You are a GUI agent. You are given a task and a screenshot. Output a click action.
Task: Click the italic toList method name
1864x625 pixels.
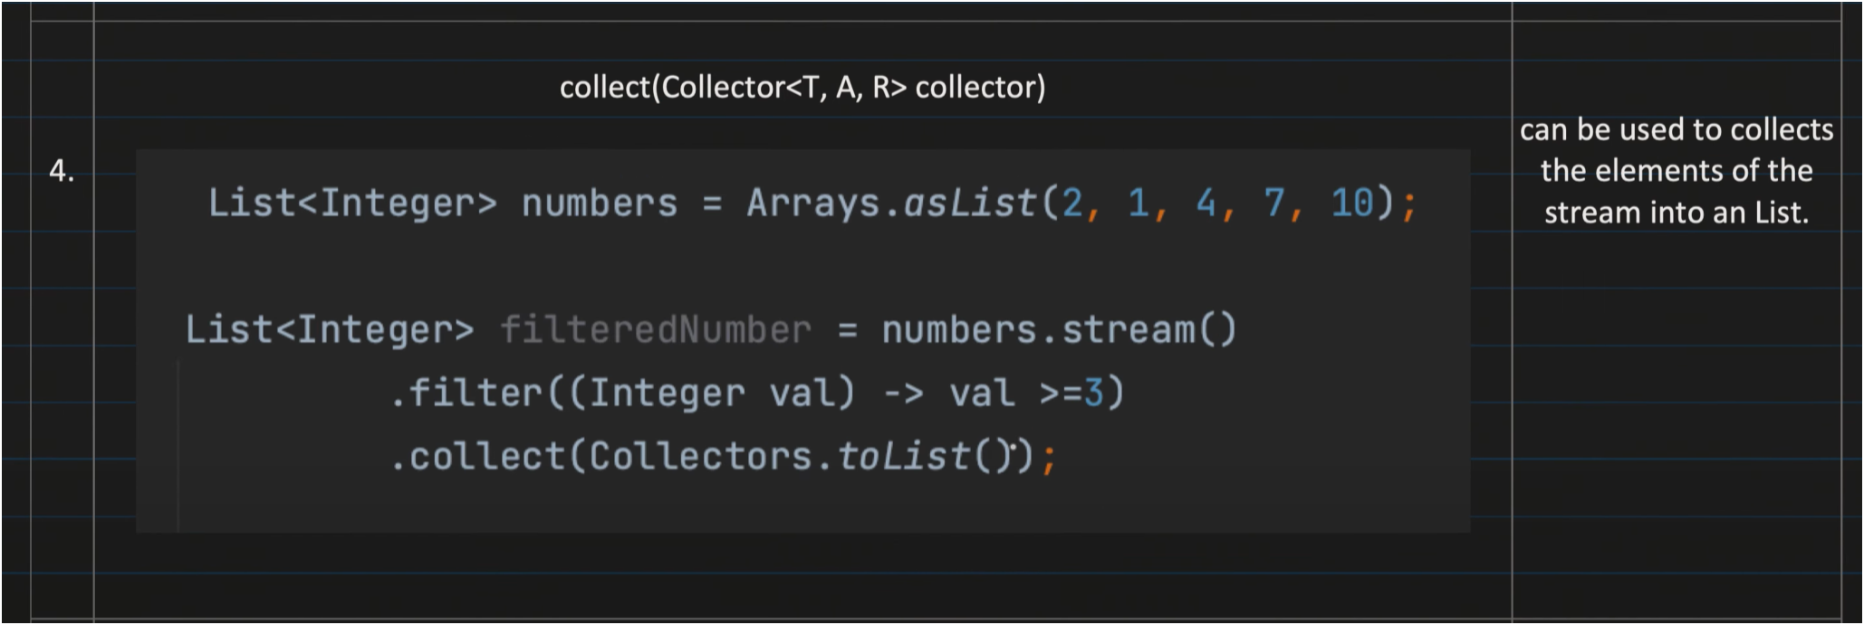[x=904, y=457]
